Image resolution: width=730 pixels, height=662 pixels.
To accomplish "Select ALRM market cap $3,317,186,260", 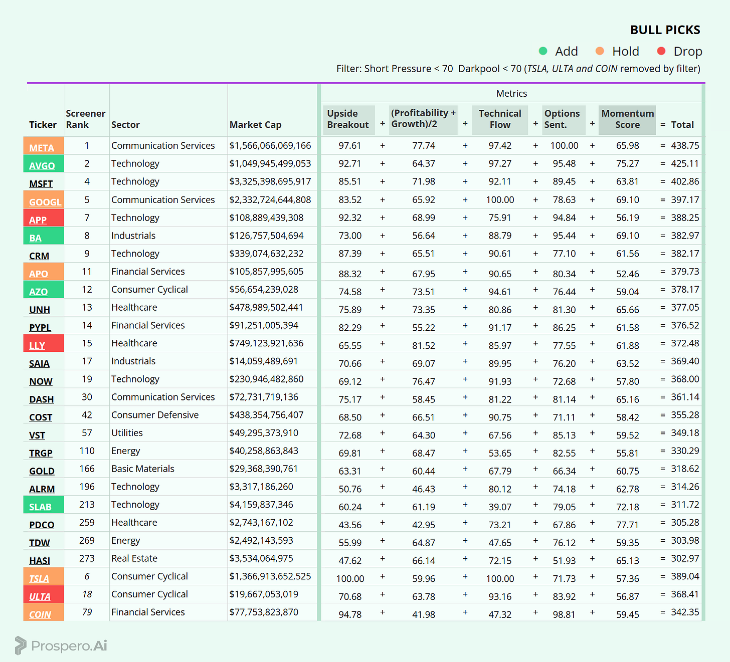I will coord(261,487).
